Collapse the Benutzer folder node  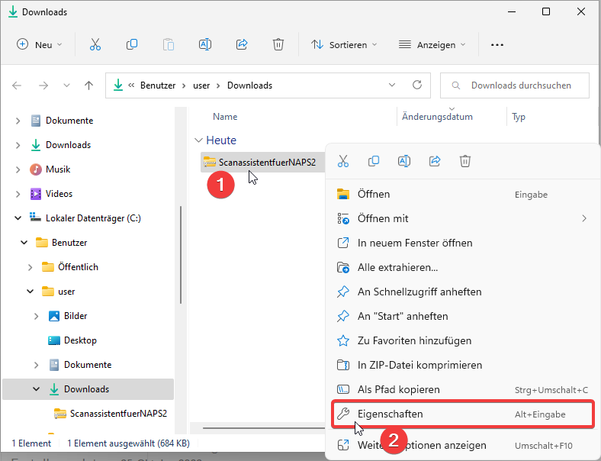(24, 243)
